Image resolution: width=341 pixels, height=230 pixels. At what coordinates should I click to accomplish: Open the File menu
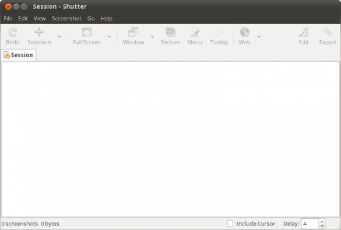[x=8, y=19]
